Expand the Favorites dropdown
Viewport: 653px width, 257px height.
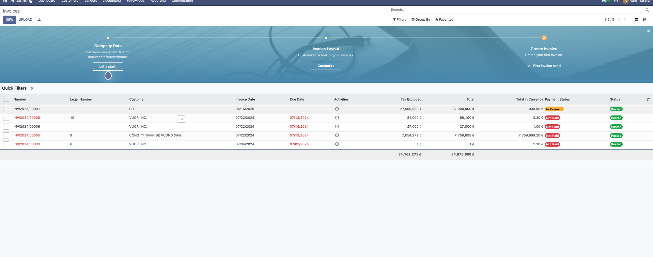pos(444,20)
